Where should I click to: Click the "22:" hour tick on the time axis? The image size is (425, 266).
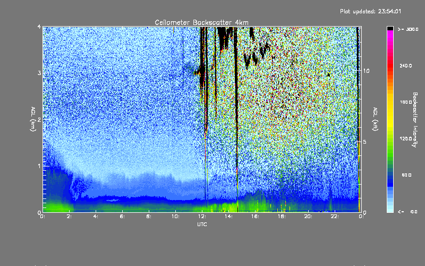[x=335, y=217]
